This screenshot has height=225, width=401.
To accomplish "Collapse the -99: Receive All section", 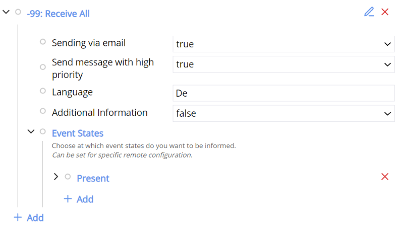I will click(x=6, y=12).
